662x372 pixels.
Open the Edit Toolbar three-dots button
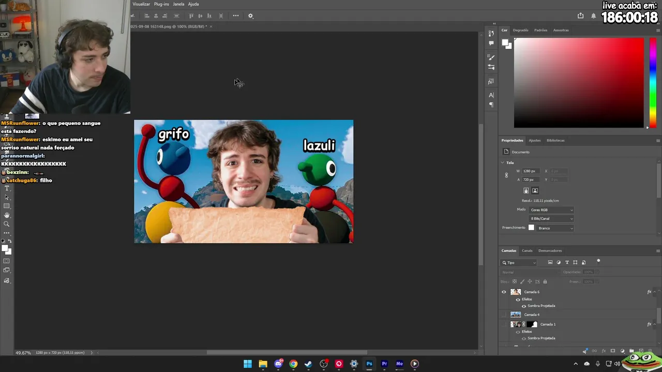[x=7, y=233]
